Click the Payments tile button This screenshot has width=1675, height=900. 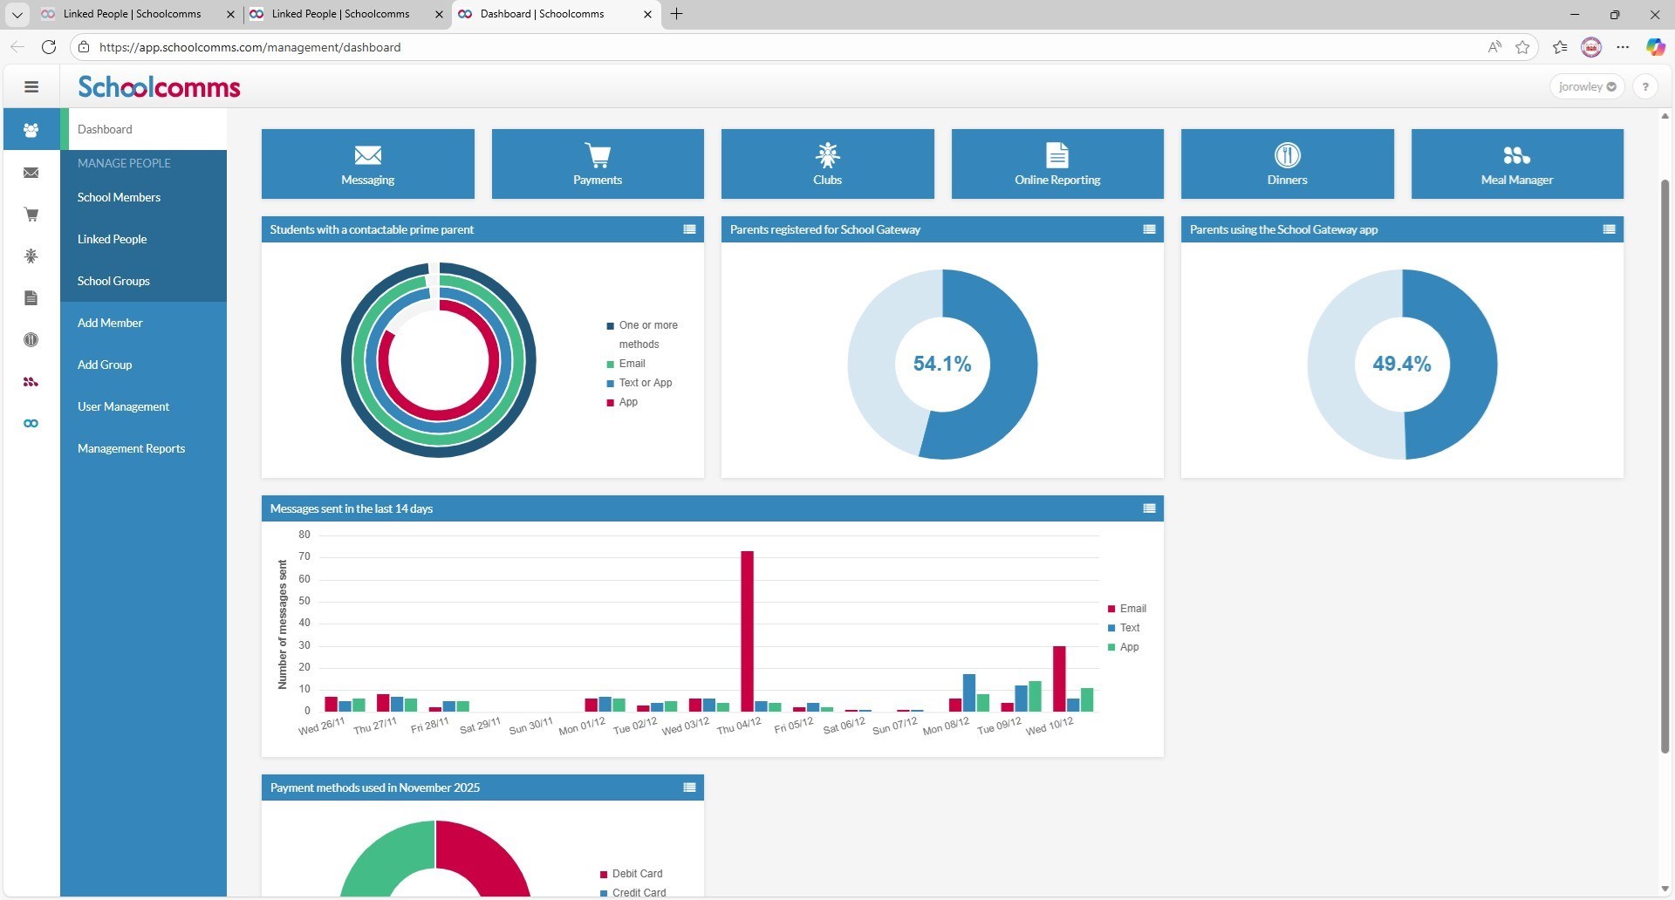598,164
